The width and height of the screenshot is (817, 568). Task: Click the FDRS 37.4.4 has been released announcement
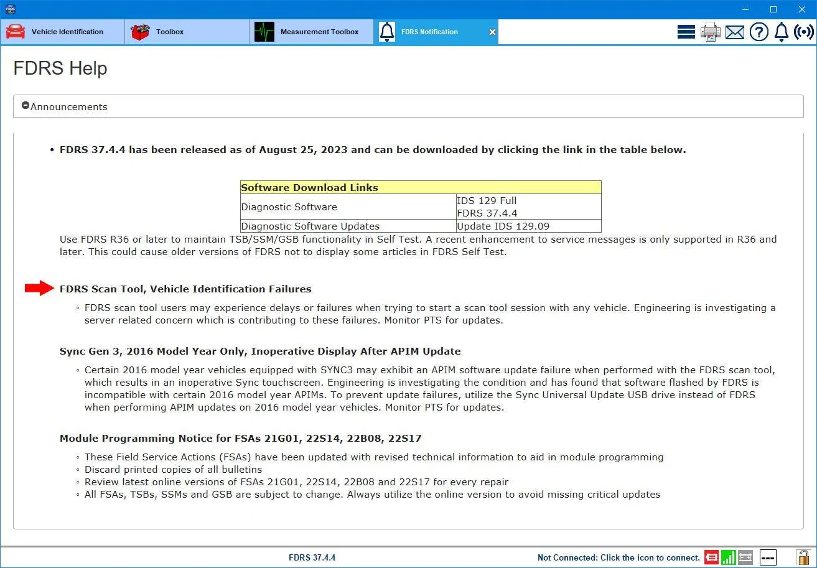[373, 149]
